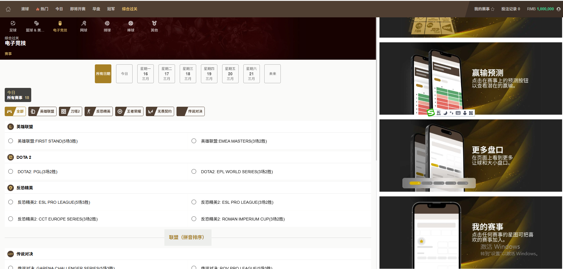Viewport: 563px width, 269px height.
Task: Select 反恐精英2: ROMAN IMPERIUM CUP radio button
Action: coord(194,219)
